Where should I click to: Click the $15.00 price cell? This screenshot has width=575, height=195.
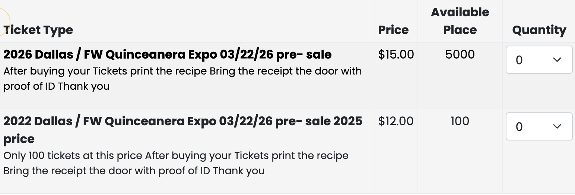(396, 54)
